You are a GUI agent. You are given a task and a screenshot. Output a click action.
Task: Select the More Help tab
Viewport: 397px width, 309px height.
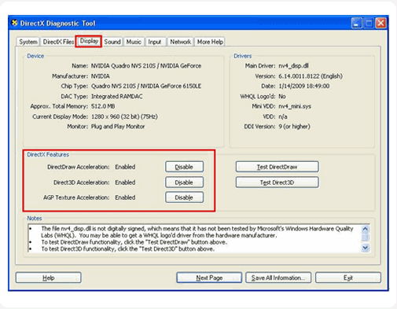click(x=210, y=42)
